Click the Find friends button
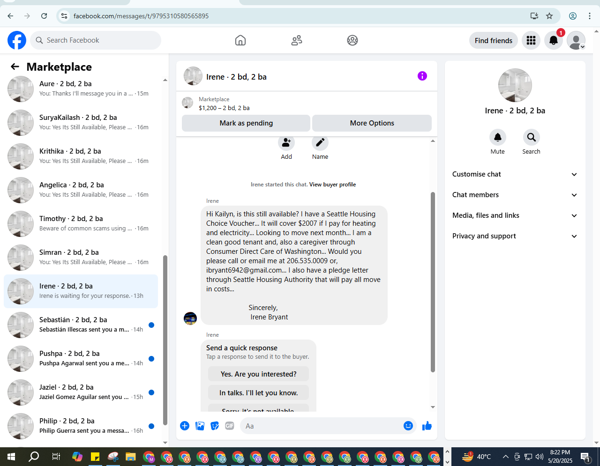600x466 pixels. pos(494,40)
